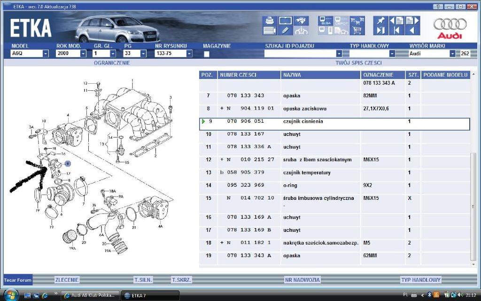Screen dimensions: 481x301
Task: Click the ETKA 7 taskbar button
Action: tap(150, 295)
